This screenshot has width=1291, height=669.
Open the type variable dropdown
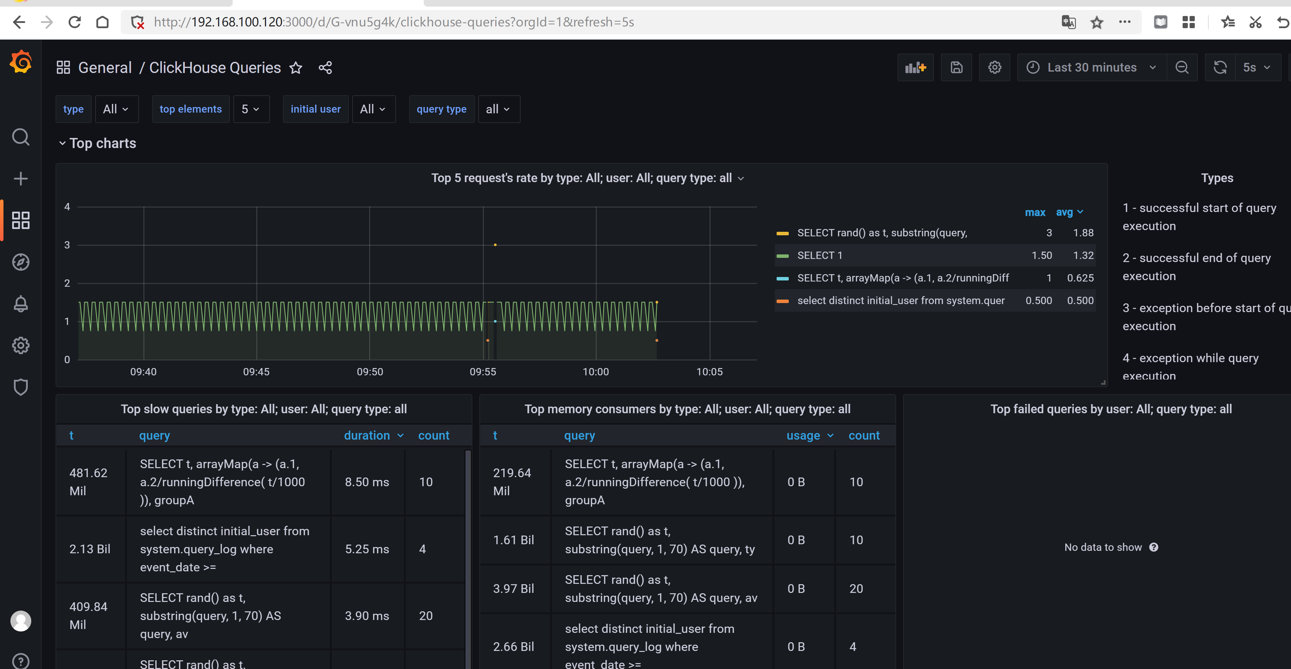(x=116, y=109)
